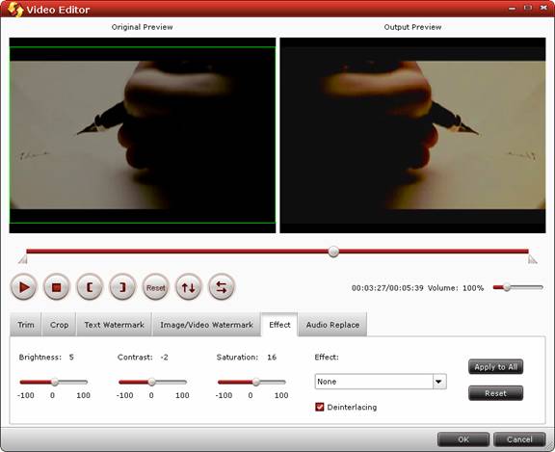Image resolution: width=555 pixels, height=452 pixels.
Task: Click the Volume: 100% label
Action: pos(456,288)
